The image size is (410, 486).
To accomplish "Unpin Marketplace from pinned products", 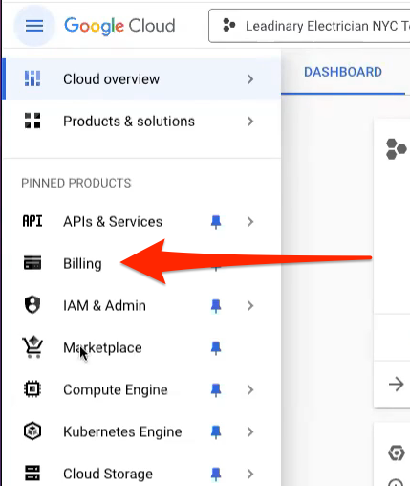I will point(216,348).
